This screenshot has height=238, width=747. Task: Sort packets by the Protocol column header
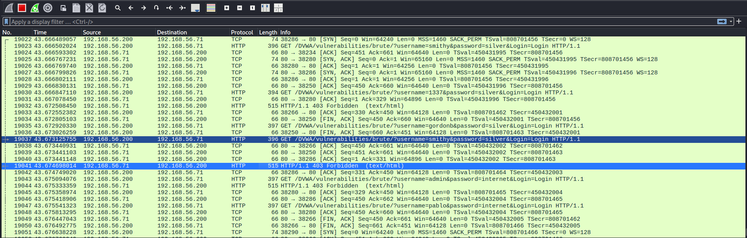[242, 32]
